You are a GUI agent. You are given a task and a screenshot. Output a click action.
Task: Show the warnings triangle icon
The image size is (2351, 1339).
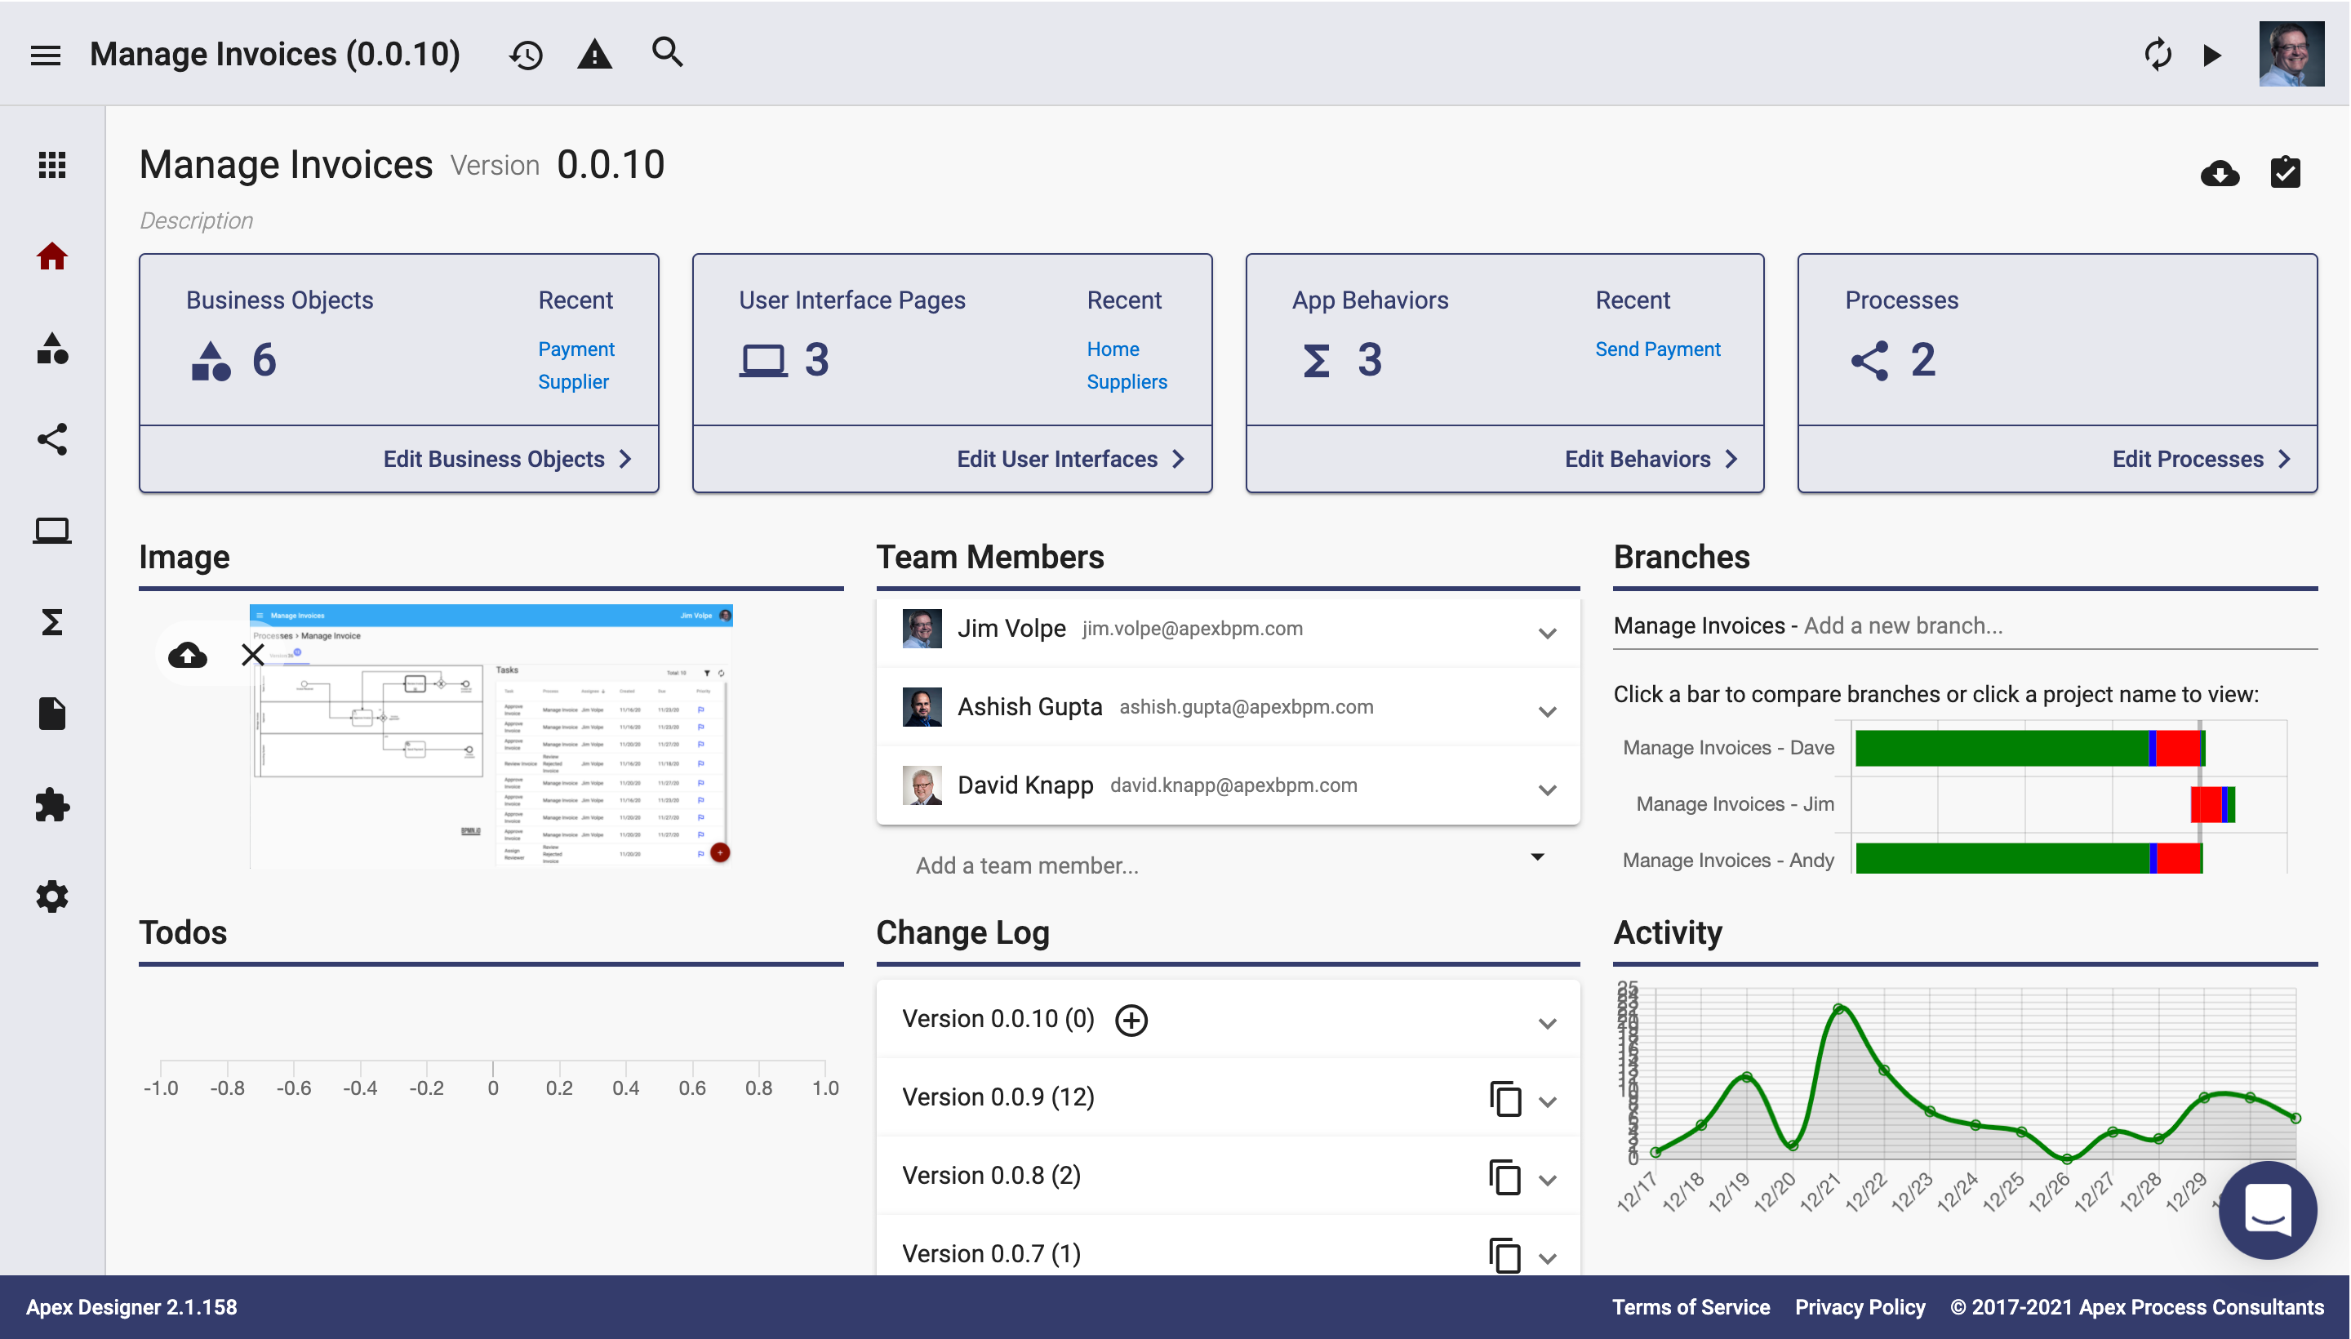coord(595,54)
